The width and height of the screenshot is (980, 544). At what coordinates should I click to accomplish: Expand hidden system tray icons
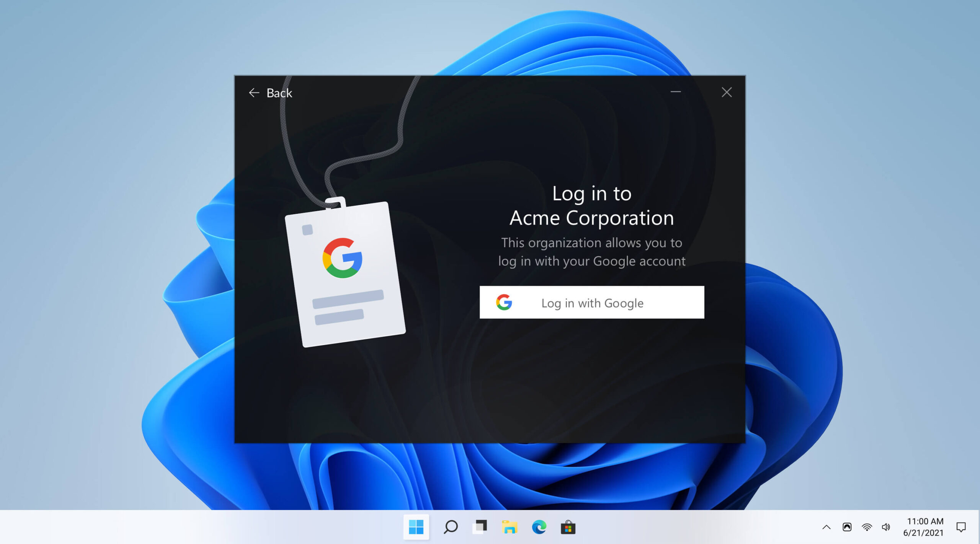[x=826, y=527]
